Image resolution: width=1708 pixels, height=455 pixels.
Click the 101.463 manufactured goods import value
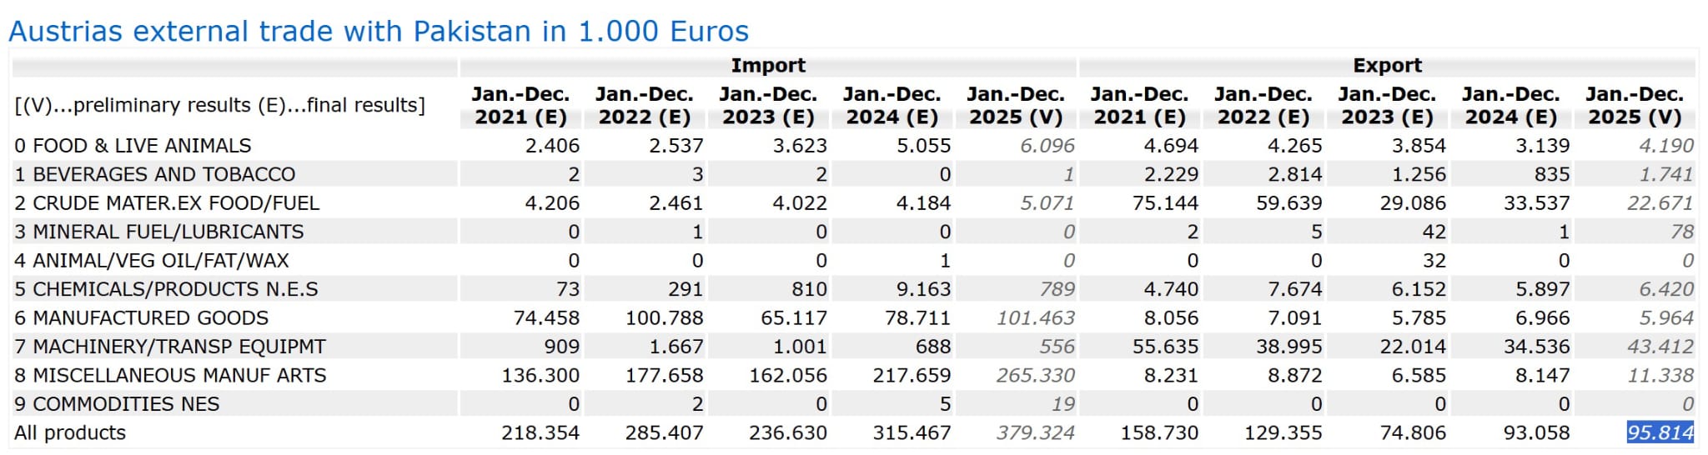click(x=1035, y=317)
